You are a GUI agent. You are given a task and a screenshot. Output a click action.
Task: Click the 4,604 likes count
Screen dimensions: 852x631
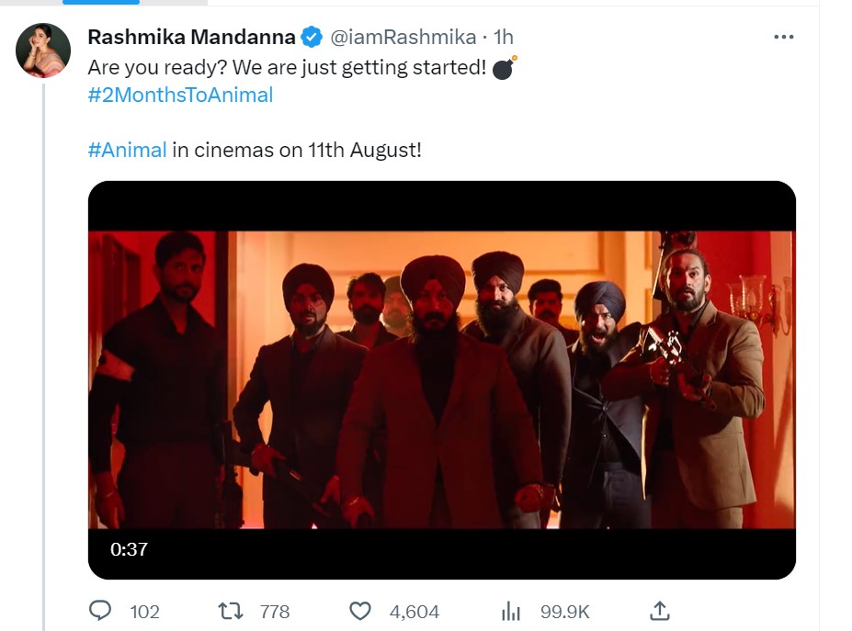click(x=415, y=611)
